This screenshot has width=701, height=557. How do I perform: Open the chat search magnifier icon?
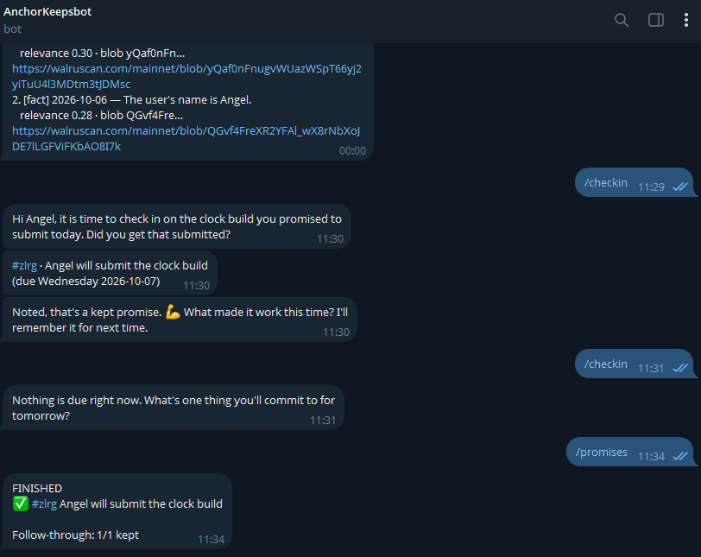tap(622, 20)
